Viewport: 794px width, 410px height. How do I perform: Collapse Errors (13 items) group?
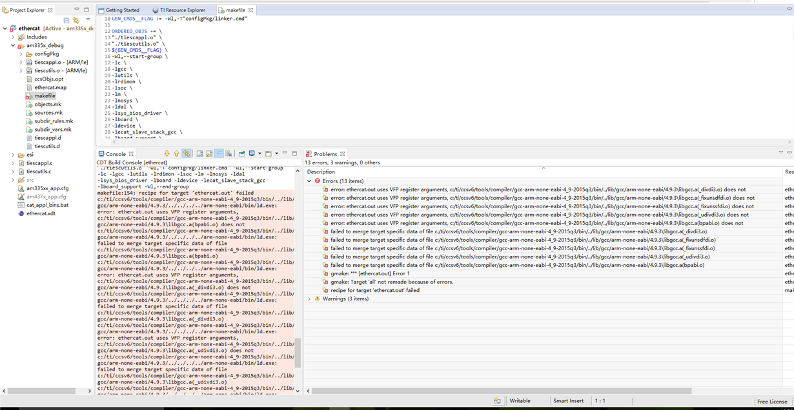coord(309,181)
